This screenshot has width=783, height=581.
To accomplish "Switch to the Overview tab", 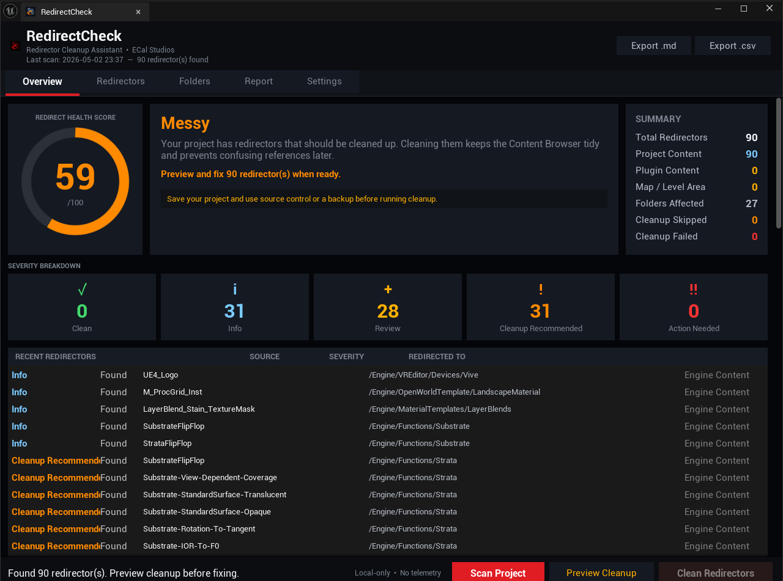I will [x=42, y=81].
